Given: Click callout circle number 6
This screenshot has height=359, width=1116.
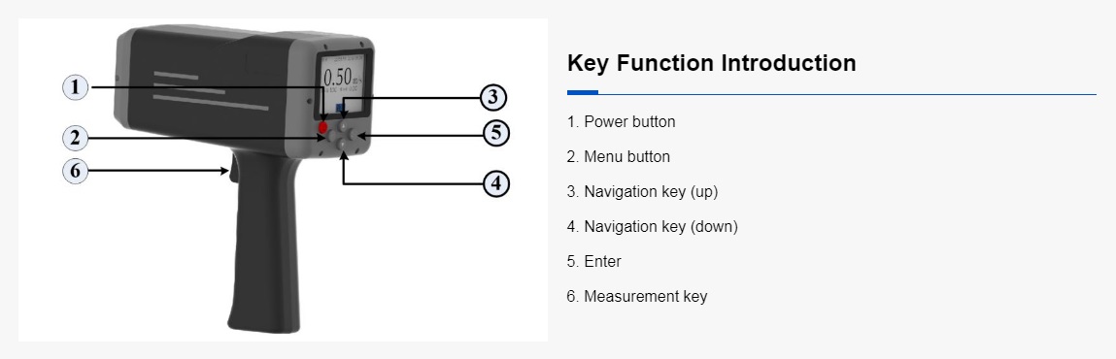Looking at the screenshot, I should click(x=76, y=171).
